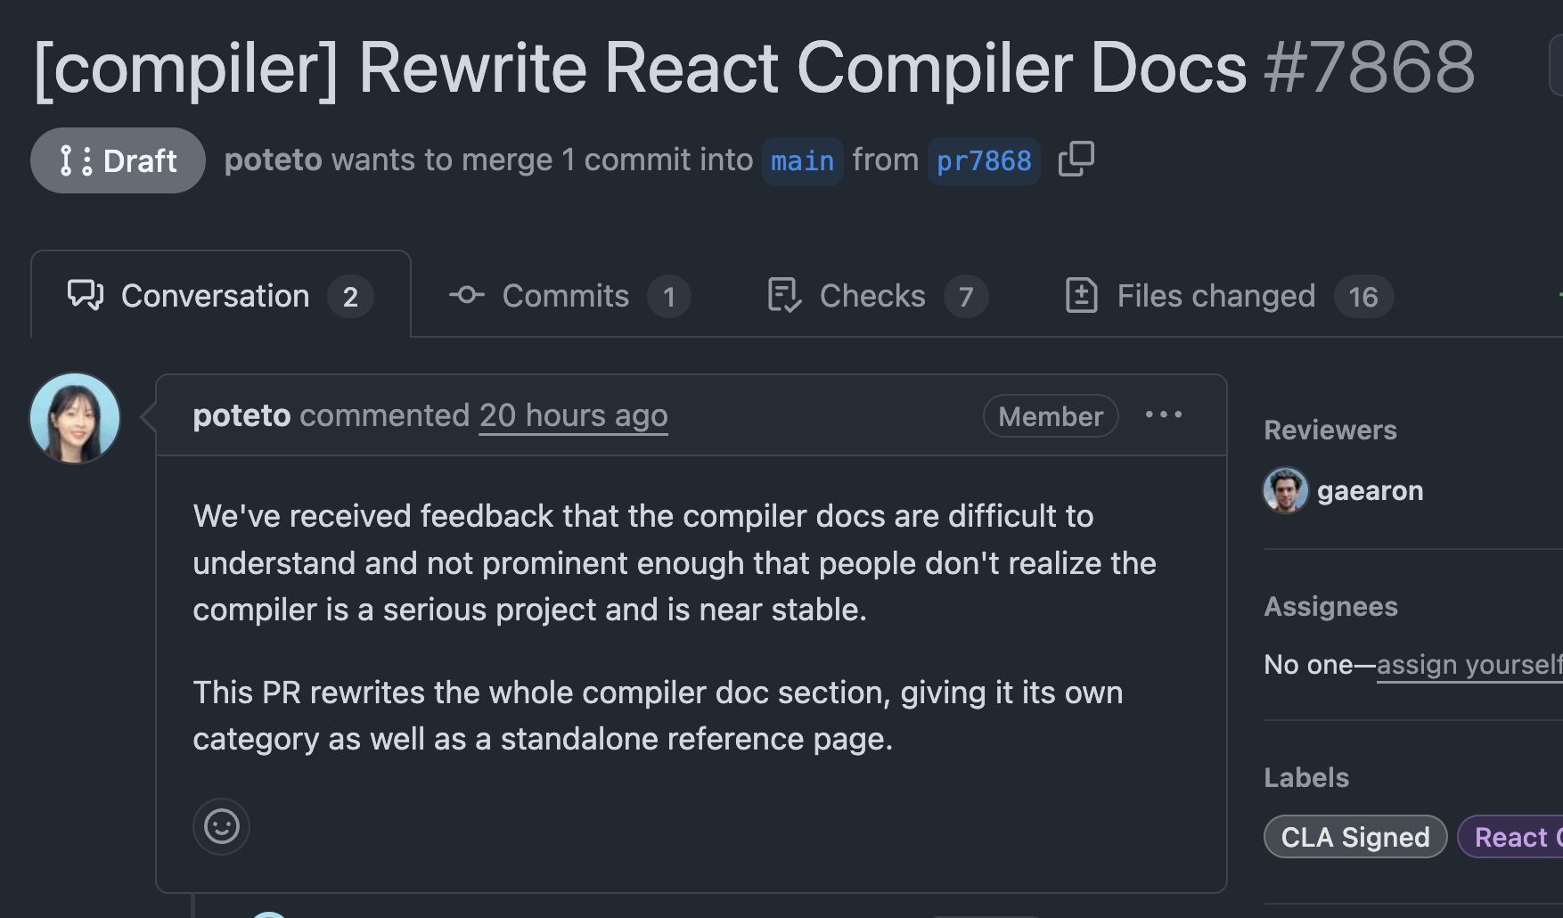1563x918 pixels.
Task: Open comment options three-dot menu
Action: pos(1163,415)
